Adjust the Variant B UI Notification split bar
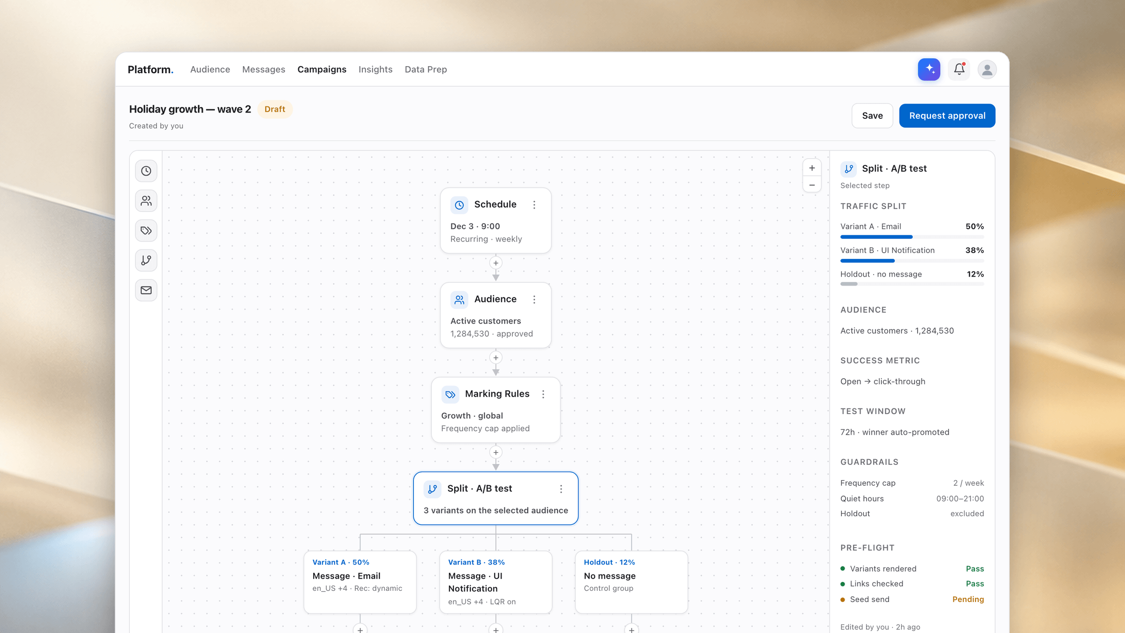Screen dimensions: 1125x633 pyautogui.click(x=912, y=261)
